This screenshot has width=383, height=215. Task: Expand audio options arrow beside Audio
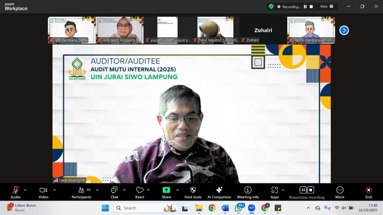coord(25,190)
